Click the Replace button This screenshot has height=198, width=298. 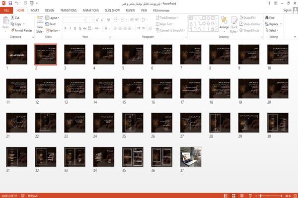coord(273,24)
